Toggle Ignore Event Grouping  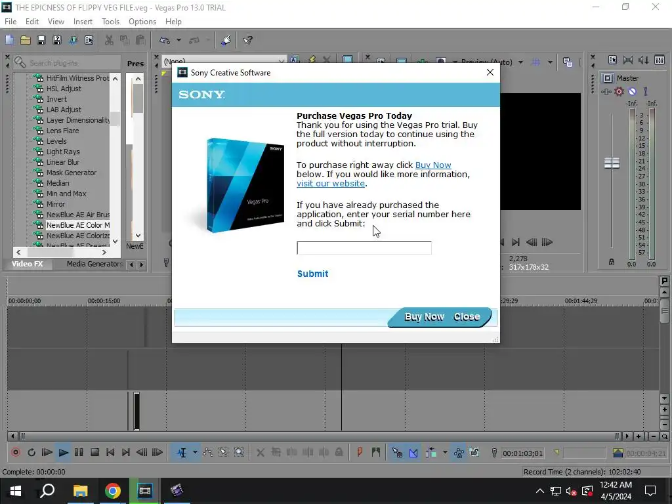[x=474, y=453]
